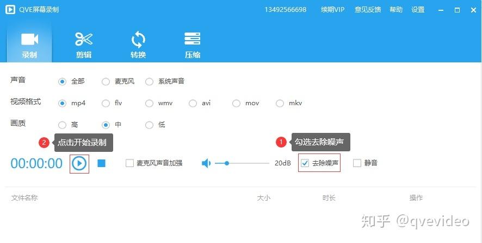Click the 20dB volume value
Viewport: 482px width, 243px height.
tap(283, 163)
